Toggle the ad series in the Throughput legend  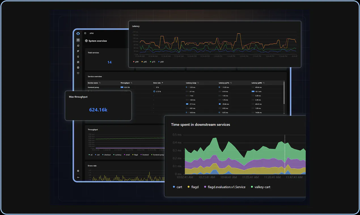[x=91, y=155]
